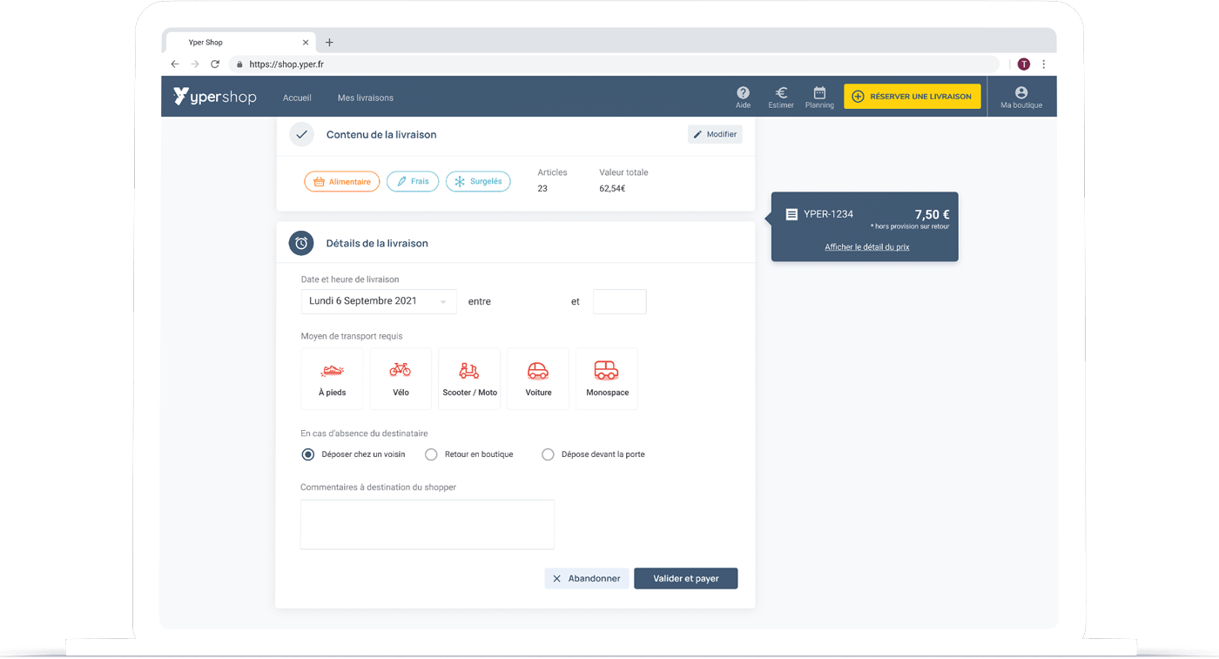
Task: Choose Dépose devant la porte option
Action: [548, 454]
